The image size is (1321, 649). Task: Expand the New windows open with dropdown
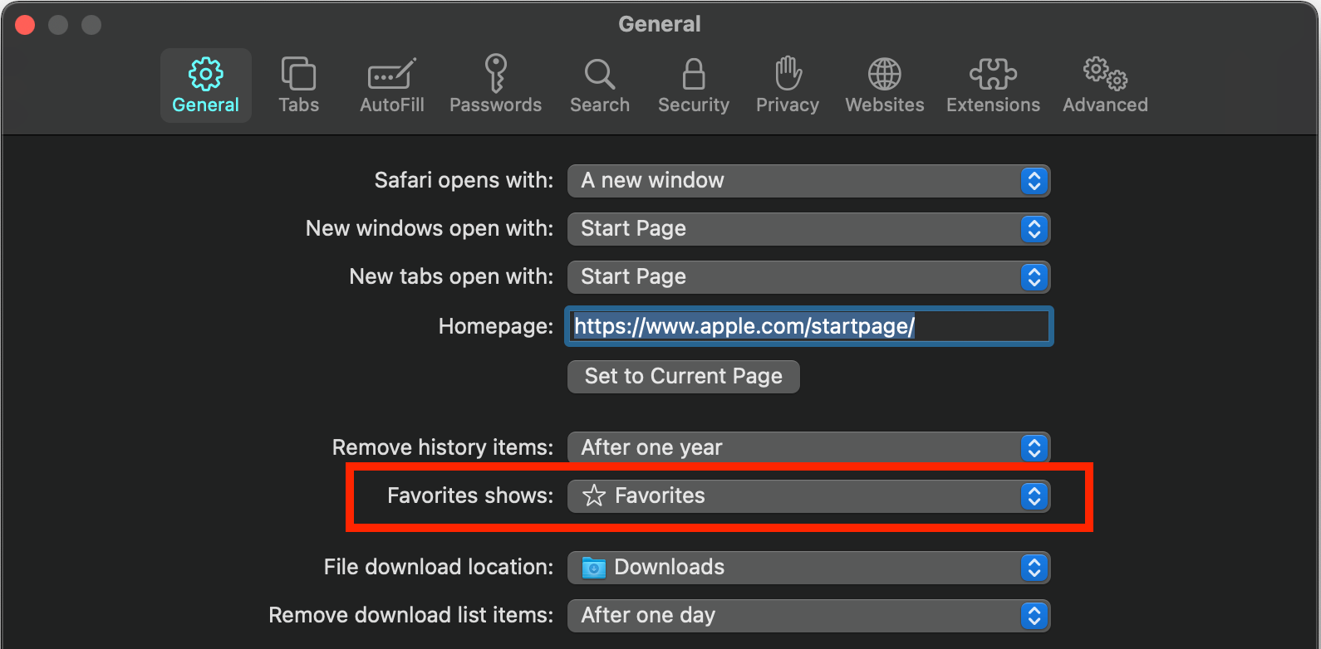pyautogui.click(x=808, y=229)
